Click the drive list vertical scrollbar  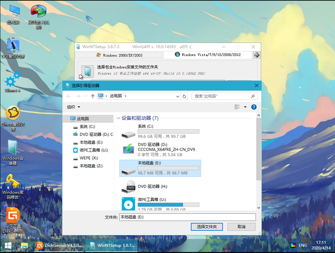(259, 149)
